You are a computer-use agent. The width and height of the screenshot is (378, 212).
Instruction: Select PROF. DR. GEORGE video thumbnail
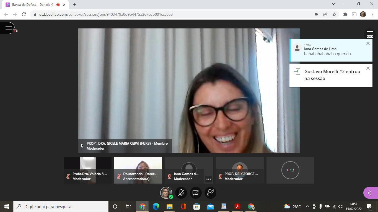240,170
